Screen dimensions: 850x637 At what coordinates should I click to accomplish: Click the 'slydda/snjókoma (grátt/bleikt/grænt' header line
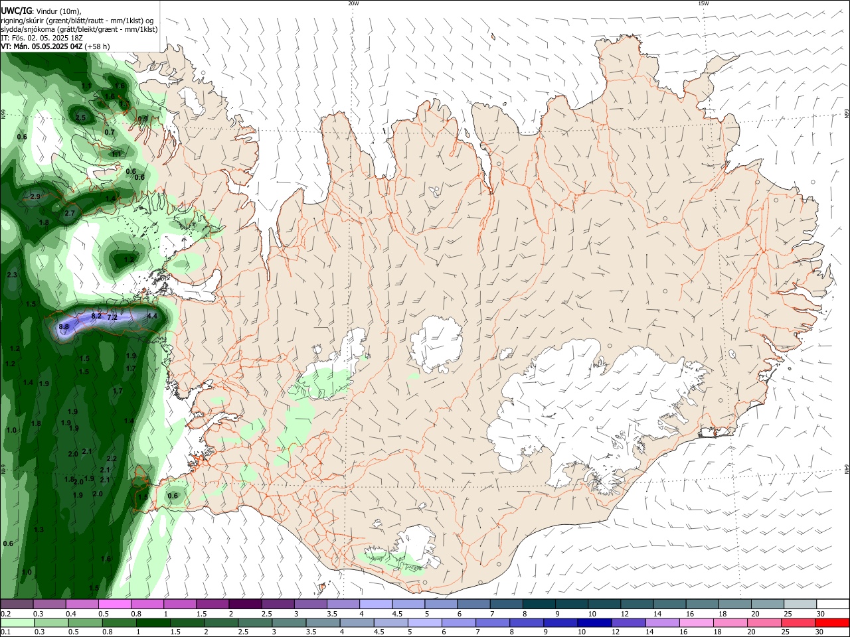point(80,29)
